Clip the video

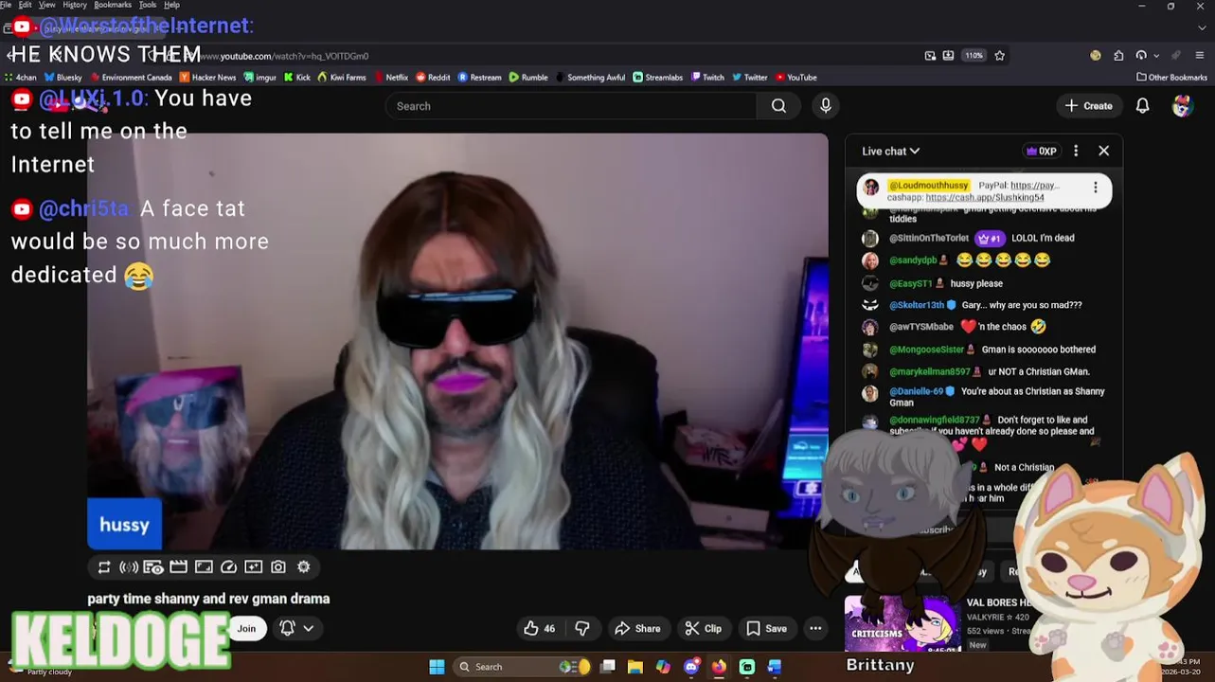click(x=704, y=628)
